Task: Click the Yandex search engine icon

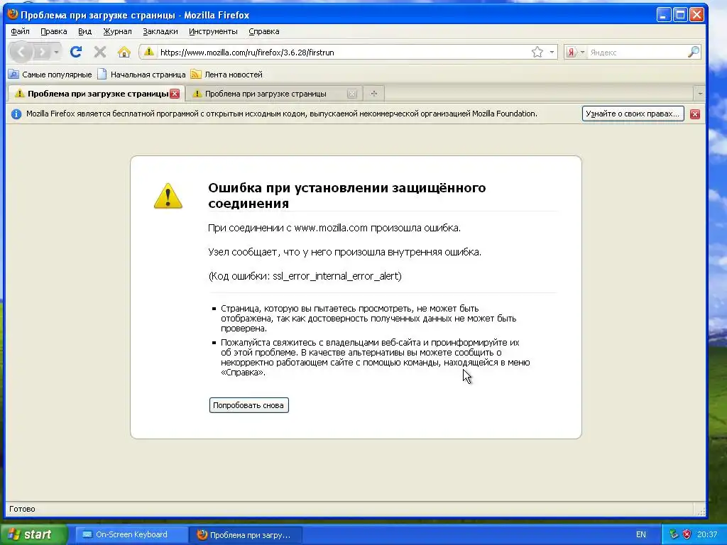Action: click(572, 53)
